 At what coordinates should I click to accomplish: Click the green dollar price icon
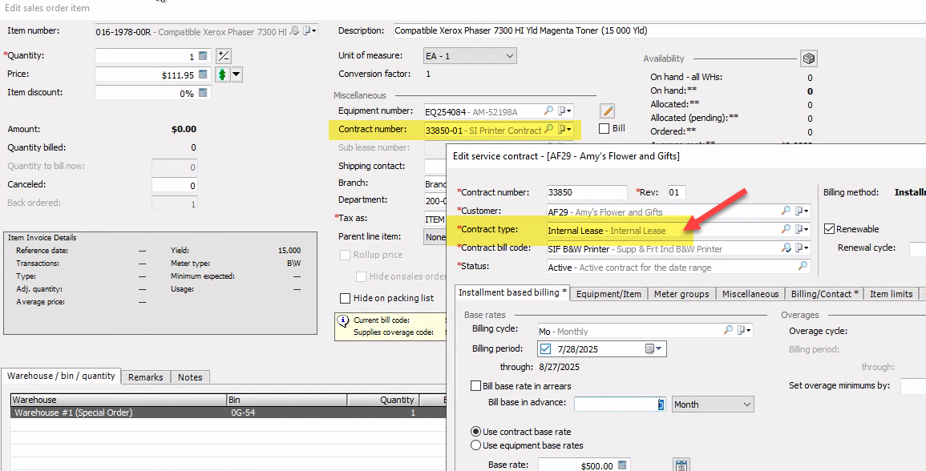click(x=223, y=74)
